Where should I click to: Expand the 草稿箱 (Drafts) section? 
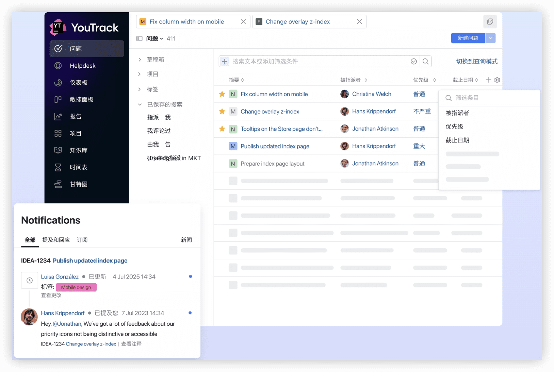click(x=140, y=59)
